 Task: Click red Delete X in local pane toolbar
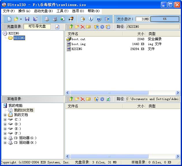coord(83,99)
